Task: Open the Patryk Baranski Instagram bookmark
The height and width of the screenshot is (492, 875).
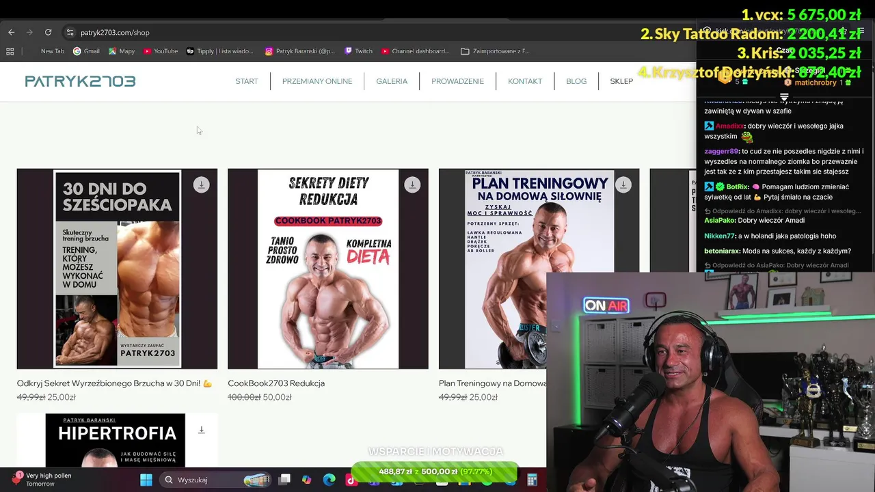Action: pos(300,51)
